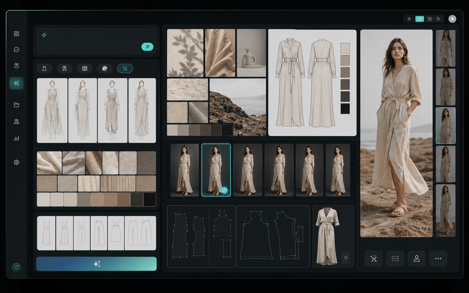
Task: Open the chat bubble icon in the sidebar
Action: (17, 49)
